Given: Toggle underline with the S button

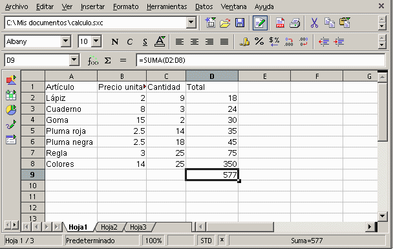Looking at the screenshot, I should (145, 41).
